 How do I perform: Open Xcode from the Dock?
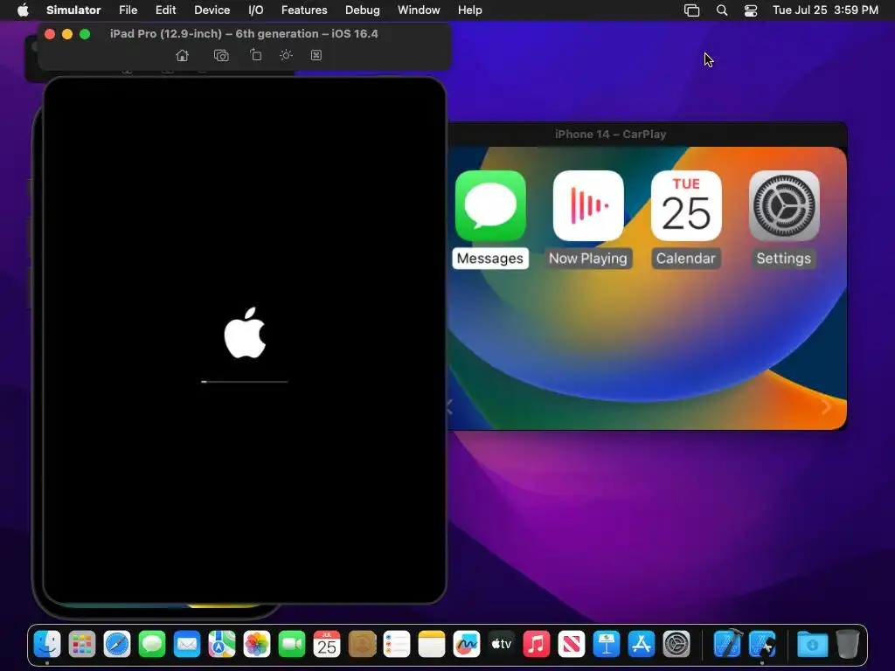pyautogui.click(x=727, y=644)
